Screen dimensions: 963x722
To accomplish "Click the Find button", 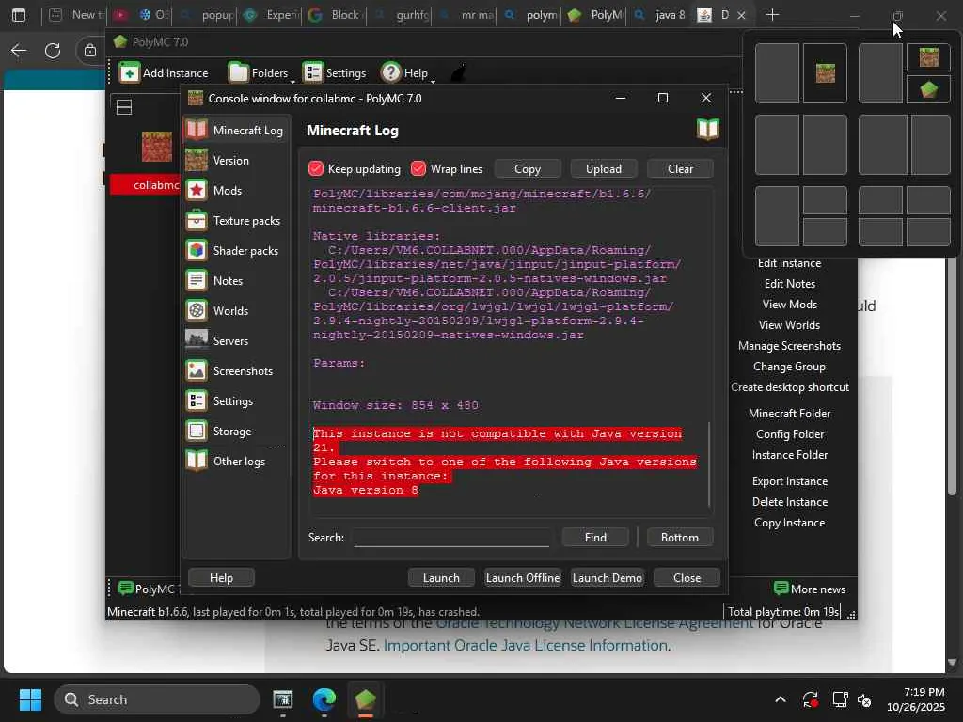I will pyautogui.click(x=595, y=537).
